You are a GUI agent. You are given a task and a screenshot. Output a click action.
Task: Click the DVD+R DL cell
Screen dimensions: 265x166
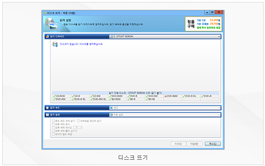(x=80, y=99)
